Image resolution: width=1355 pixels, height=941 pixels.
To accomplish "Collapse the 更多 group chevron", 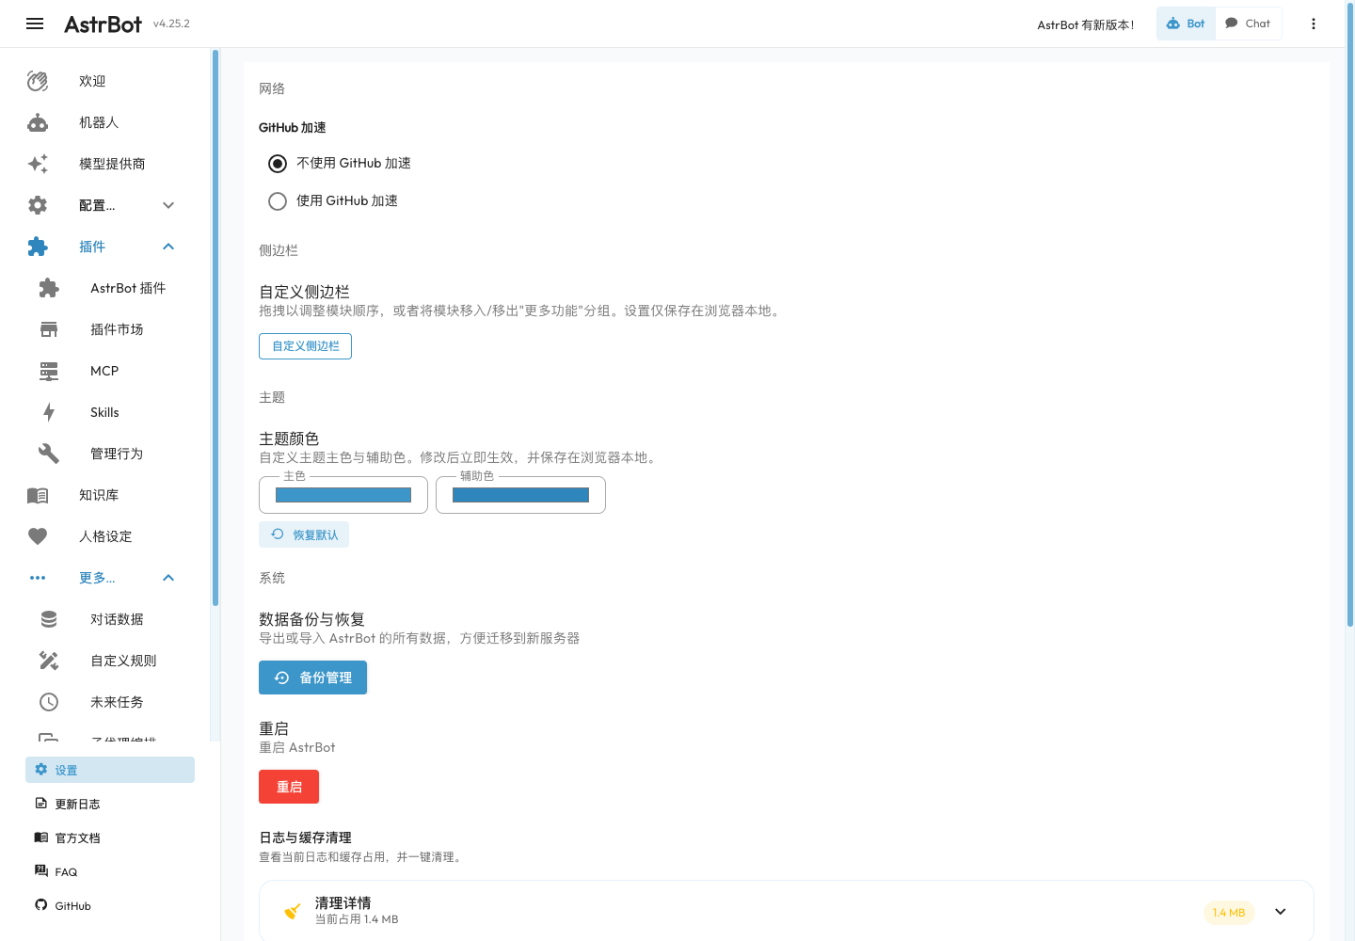I will click(x=168, y=578).
